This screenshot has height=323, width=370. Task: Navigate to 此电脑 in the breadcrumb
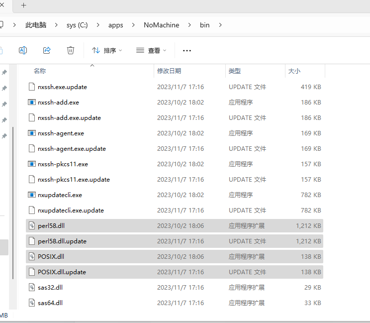(36, 25)
